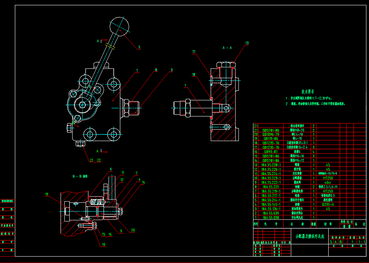Click the round lever handle knob
369x263 pixels.
click(119, 26)
